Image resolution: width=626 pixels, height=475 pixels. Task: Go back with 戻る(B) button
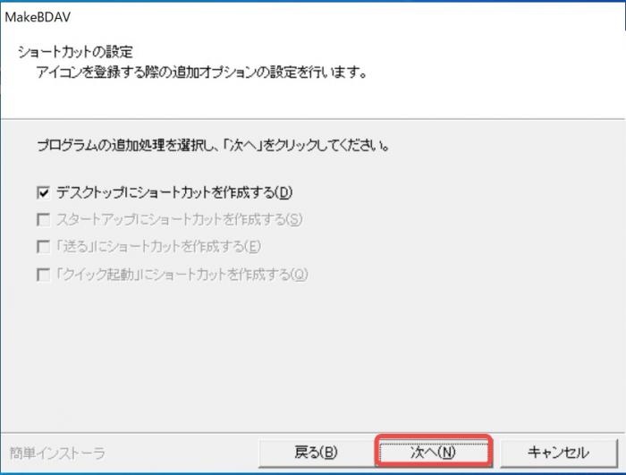point(317,453)
